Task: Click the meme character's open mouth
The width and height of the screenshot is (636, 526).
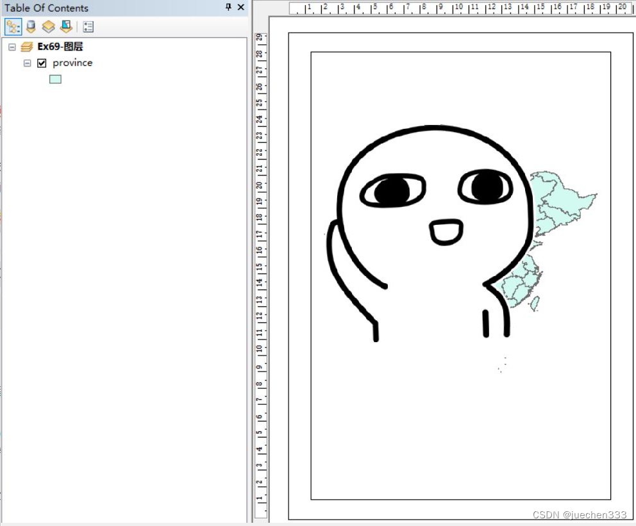Action: (x=446, y=232)
